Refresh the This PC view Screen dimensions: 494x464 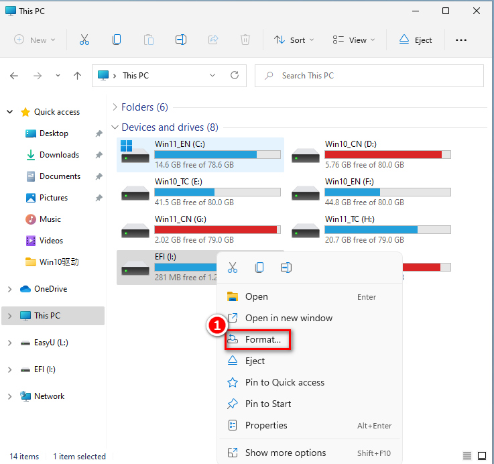(235, 75)
